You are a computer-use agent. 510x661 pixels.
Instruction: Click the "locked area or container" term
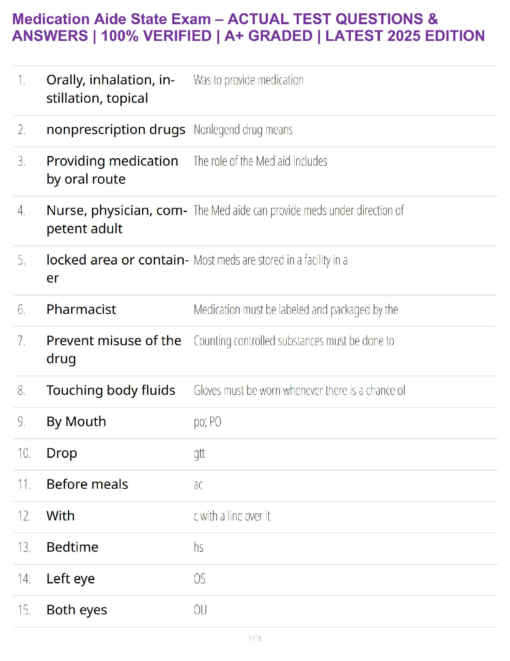point(117,269)
